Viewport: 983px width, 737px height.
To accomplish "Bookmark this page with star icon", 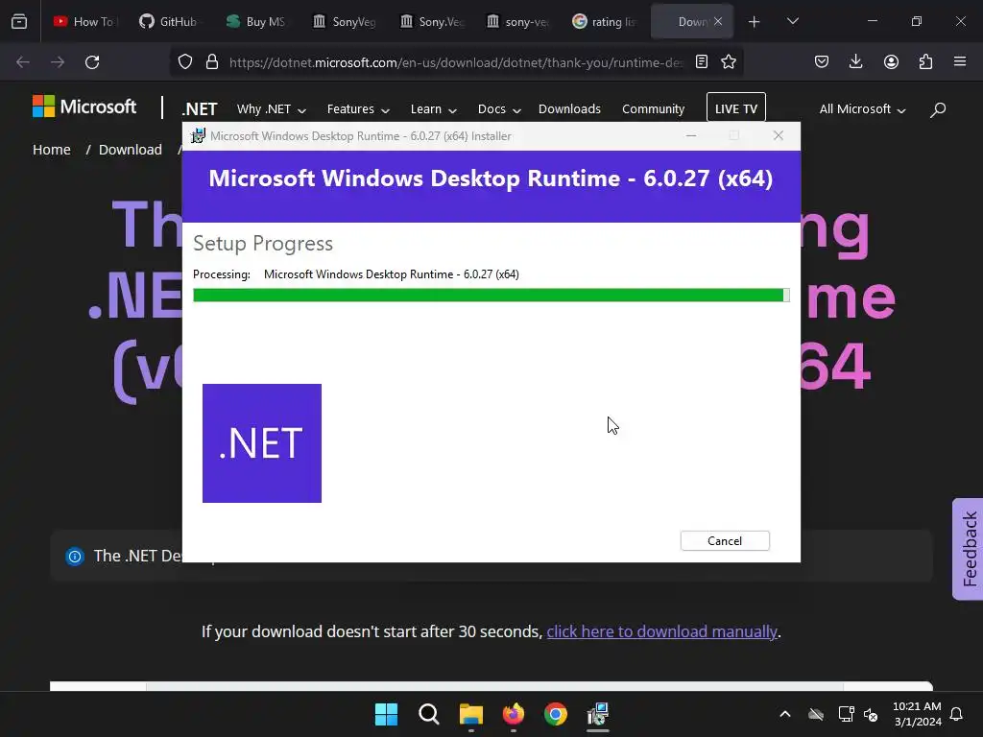I will [729, 62].
